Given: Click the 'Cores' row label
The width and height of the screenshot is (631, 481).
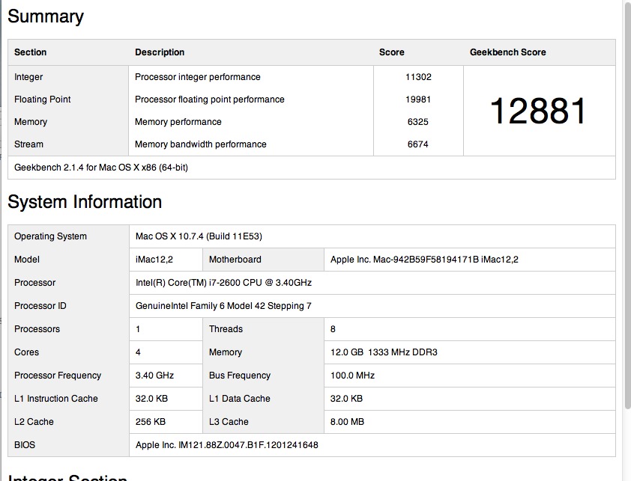Looking at the screenshot, I should (x=26, y=352).
